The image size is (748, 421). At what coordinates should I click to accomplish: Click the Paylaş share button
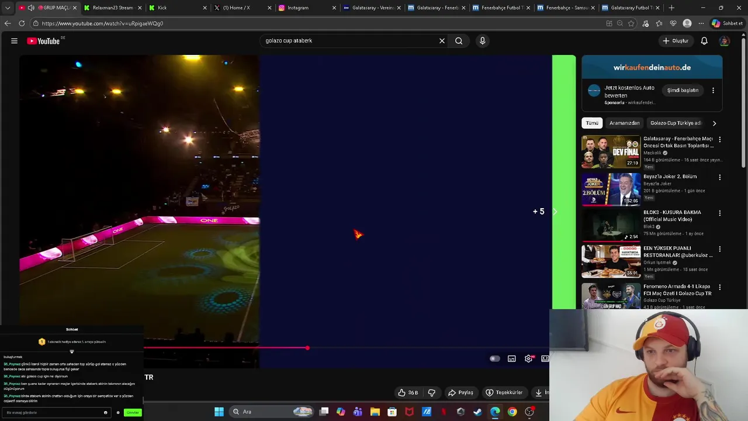(460, 392)
